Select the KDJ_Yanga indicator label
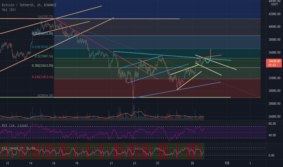Image resolution: width=283 pixels, height=167 pixels. click(x=19, y=148)
